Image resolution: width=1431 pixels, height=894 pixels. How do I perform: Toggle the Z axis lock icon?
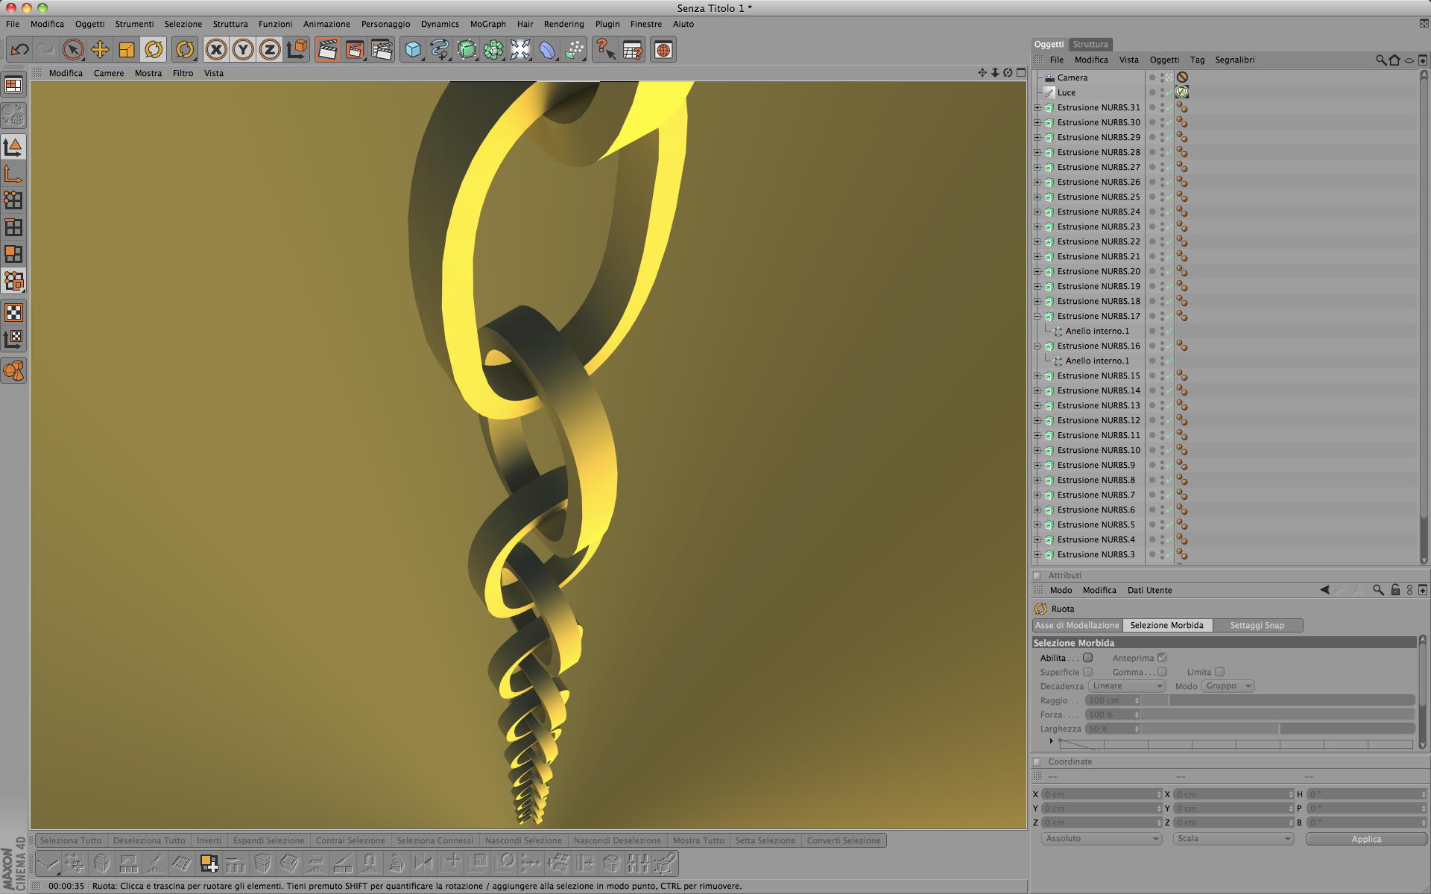(x=270, y=50)
